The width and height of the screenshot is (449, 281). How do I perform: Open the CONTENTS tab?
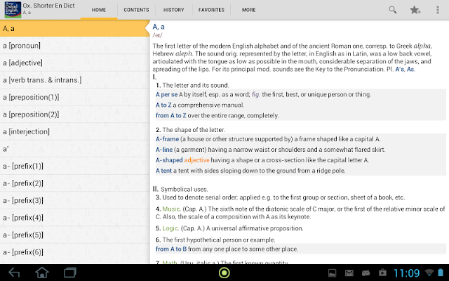(136, 10)
